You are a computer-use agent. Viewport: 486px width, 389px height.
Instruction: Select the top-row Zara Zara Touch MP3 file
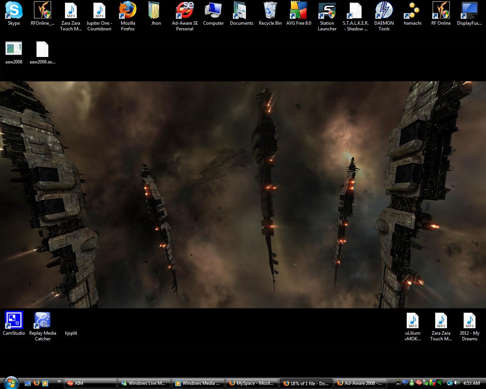tap(71, 17)
